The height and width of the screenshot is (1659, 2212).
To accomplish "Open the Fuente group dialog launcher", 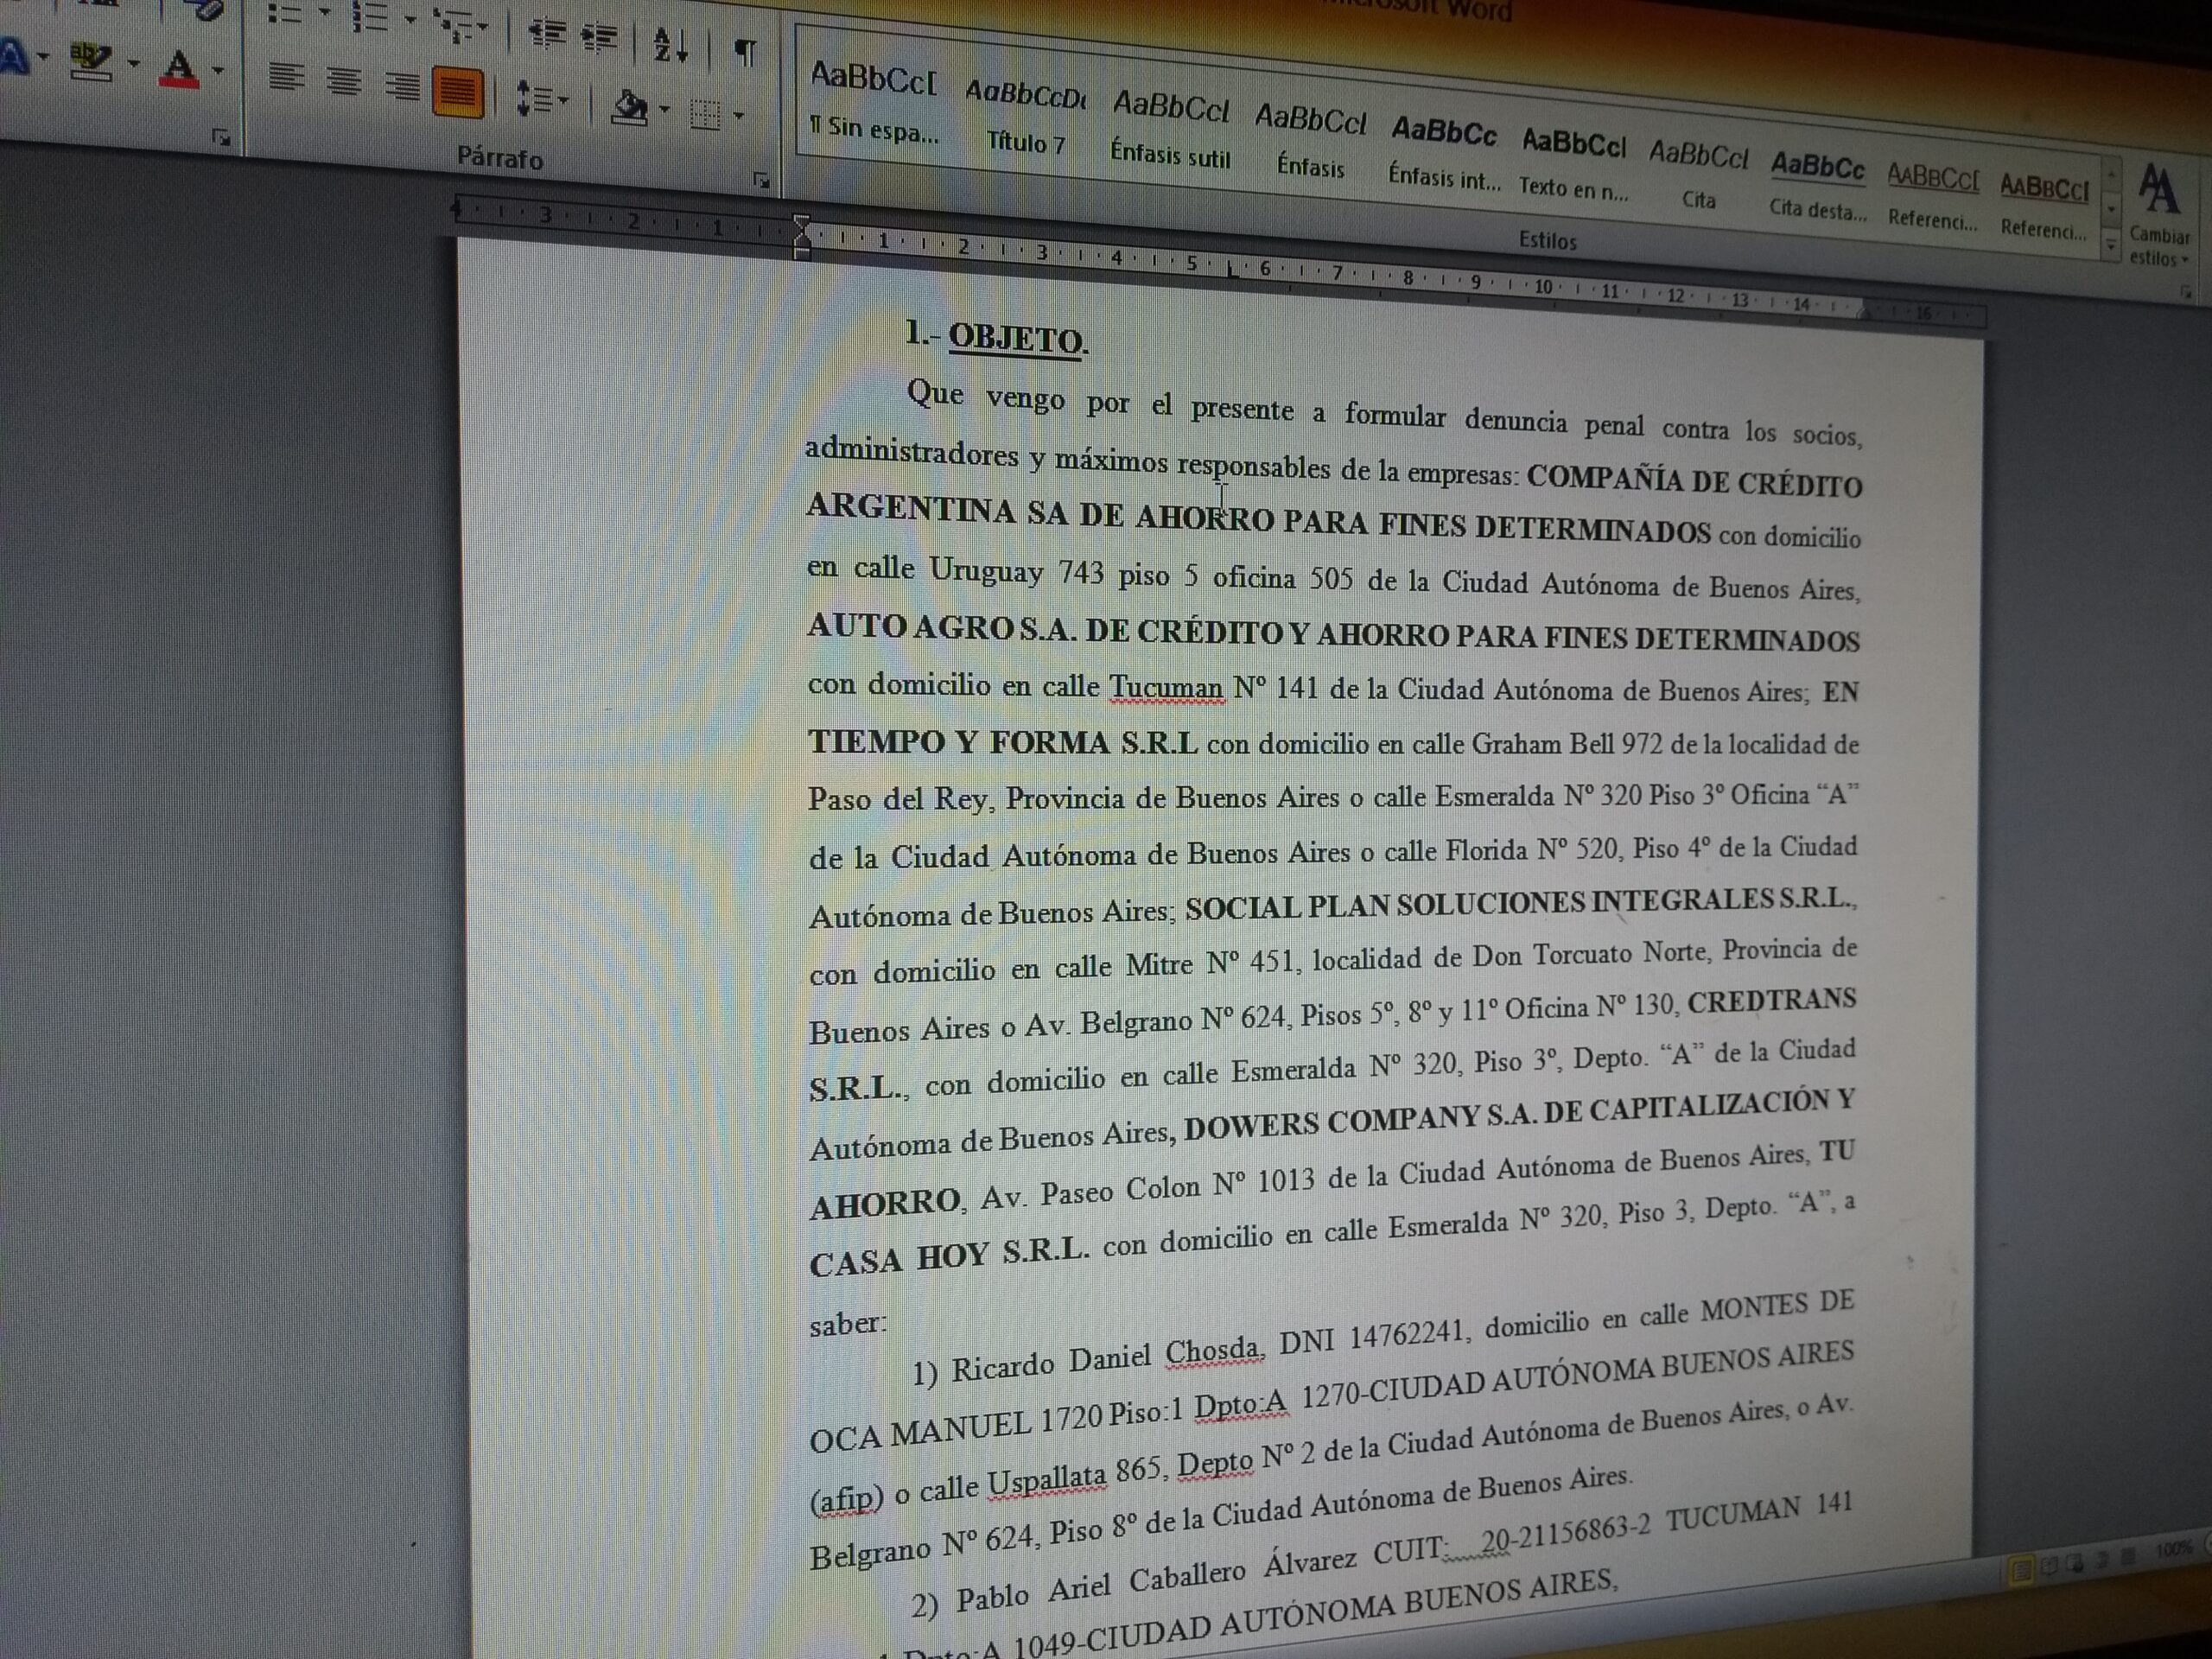I will pos(222,138).
